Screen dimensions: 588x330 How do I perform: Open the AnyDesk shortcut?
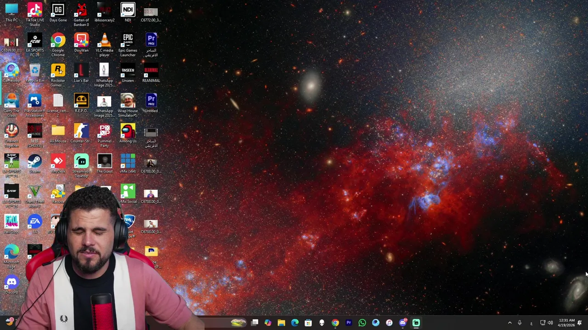[x=58, y=164]
